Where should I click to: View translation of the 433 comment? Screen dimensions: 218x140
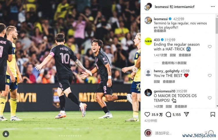coord(185,55)
